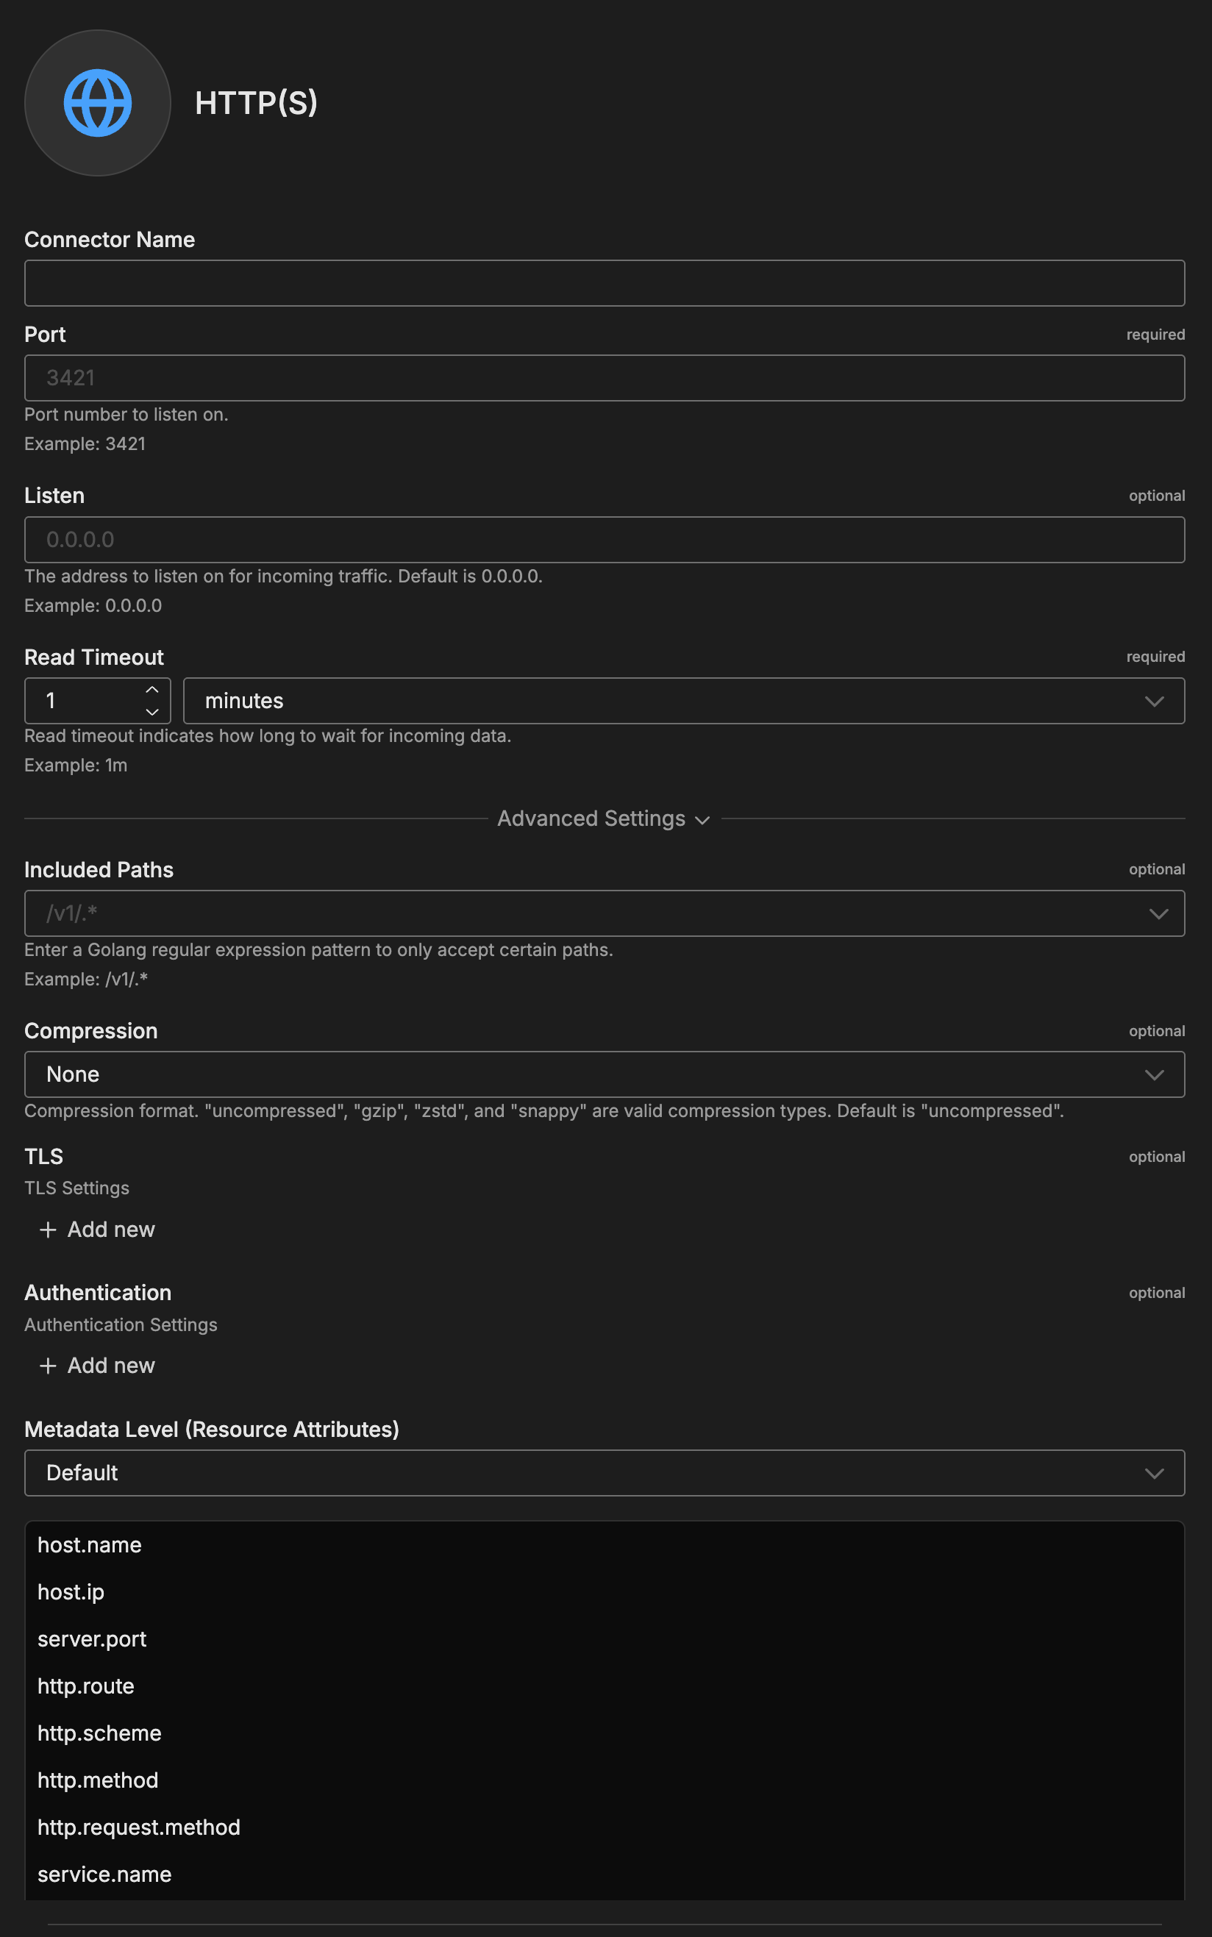The width and height of the screenshot is (1212, 1937).
Task: Focus the Port number field
Action: point(605,378)
